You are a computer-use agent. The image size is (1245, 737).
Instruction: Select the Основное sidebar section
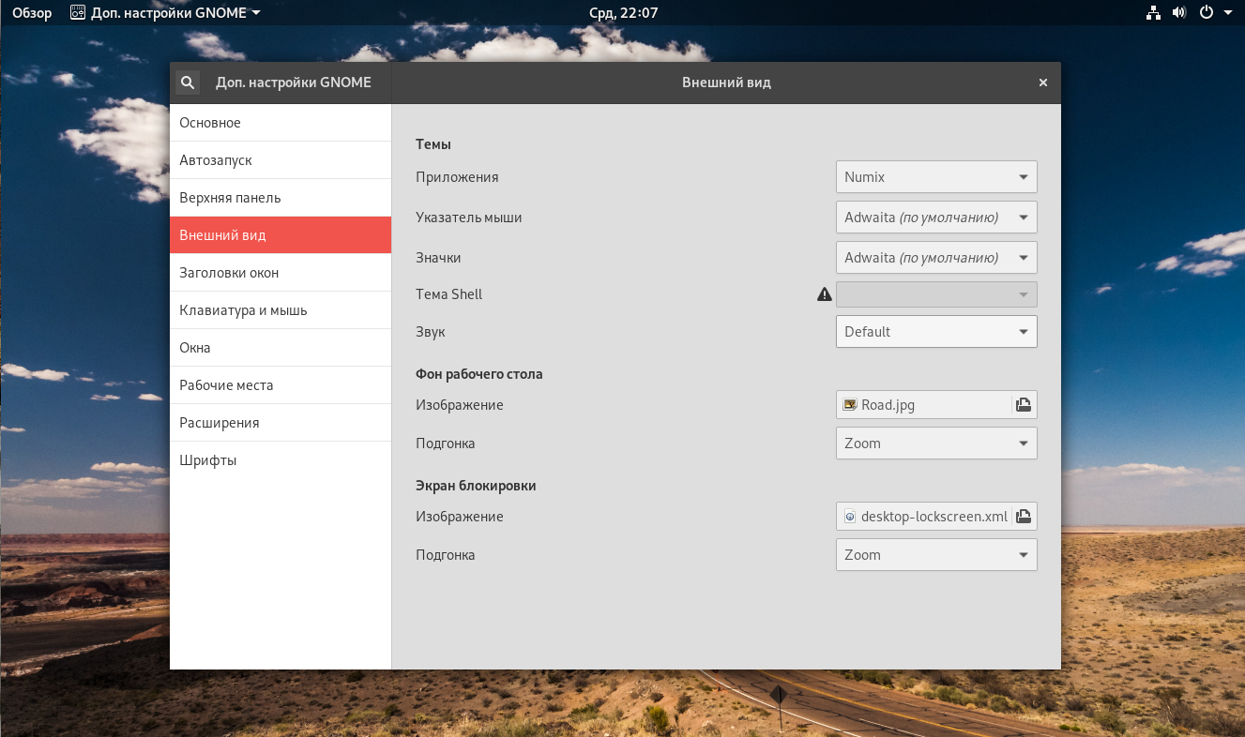coord(281,123)
